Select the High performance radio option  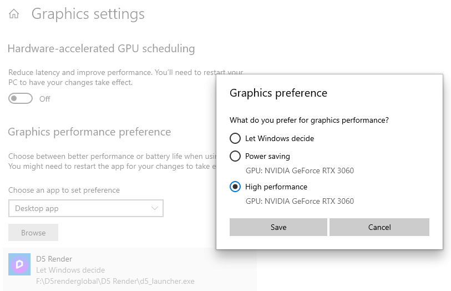point(235,187)
